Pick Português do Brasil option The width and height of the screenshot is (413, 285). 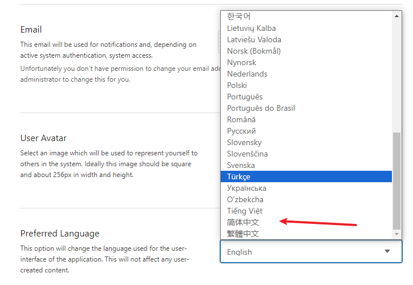coord(261,108)
